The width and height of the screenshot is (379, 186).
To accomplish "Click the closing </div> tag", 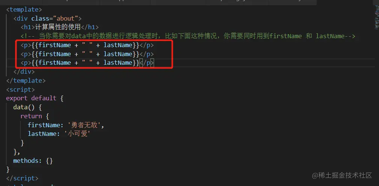I will tap(24, 71).
